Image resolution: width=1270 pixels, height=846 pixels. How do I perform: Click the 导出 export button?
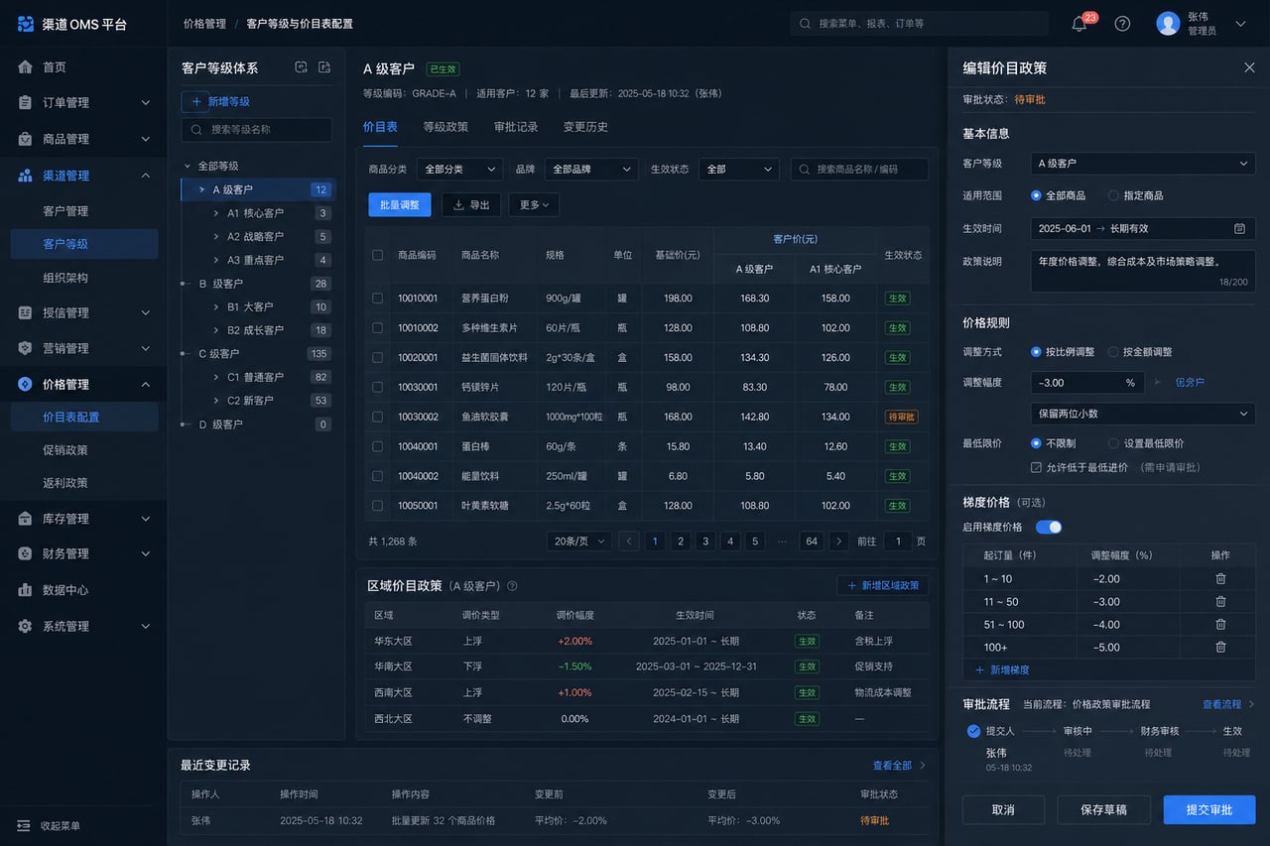tap(471, 204)
